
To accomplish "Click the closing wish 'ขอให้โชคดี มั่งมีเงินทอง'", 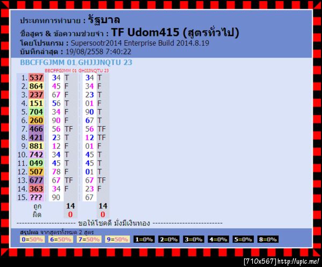I will pyautogui.click(x=114, y=223).
